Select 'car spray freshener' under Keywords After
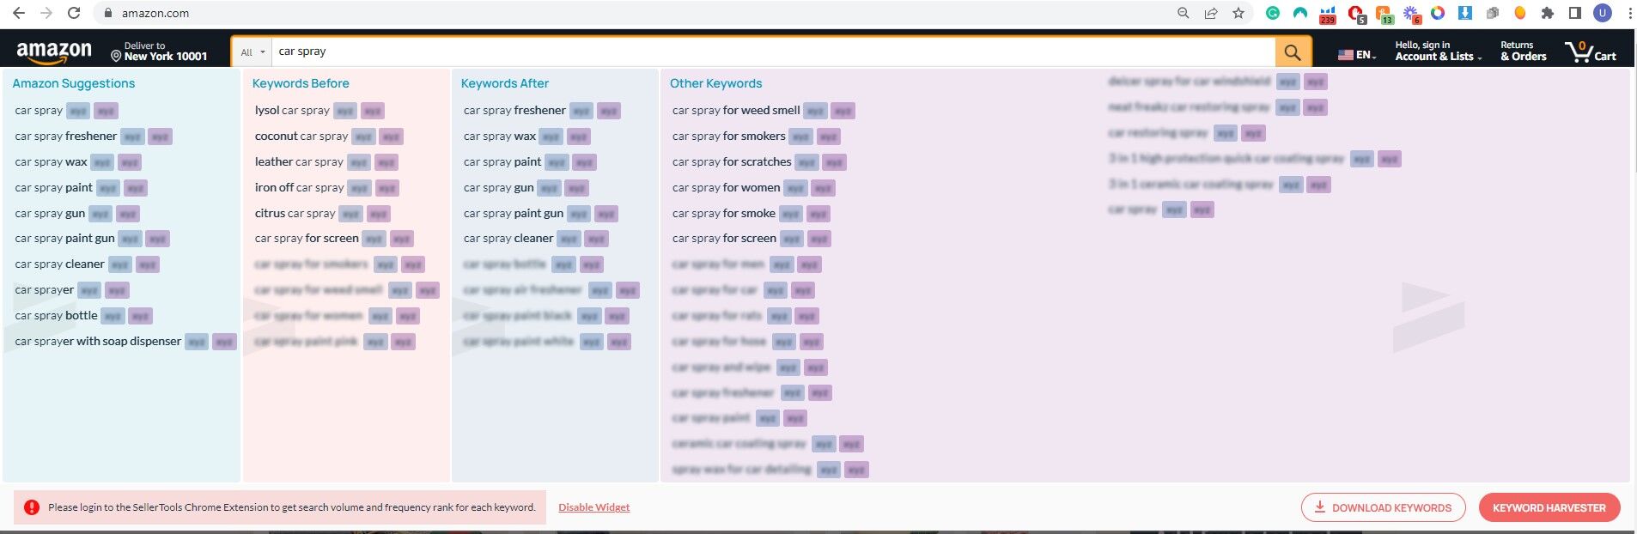 (x=514, y=110)
